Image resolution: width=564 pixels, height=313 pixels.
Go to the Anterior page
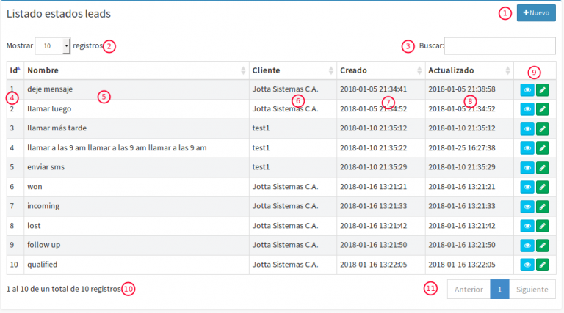(x=469, y=290)
